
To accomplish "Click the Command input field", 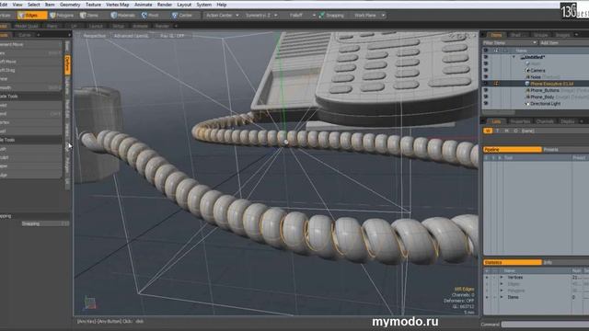I will [x=545, y=325].
